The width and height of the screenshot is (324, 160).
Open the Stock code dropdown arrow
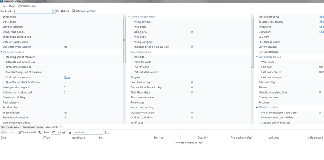point(54,11)
